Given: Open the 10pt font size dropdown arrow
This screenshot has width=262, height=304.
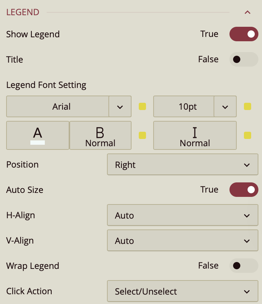Looking at the screenshot, I should [x=225, y=107].
